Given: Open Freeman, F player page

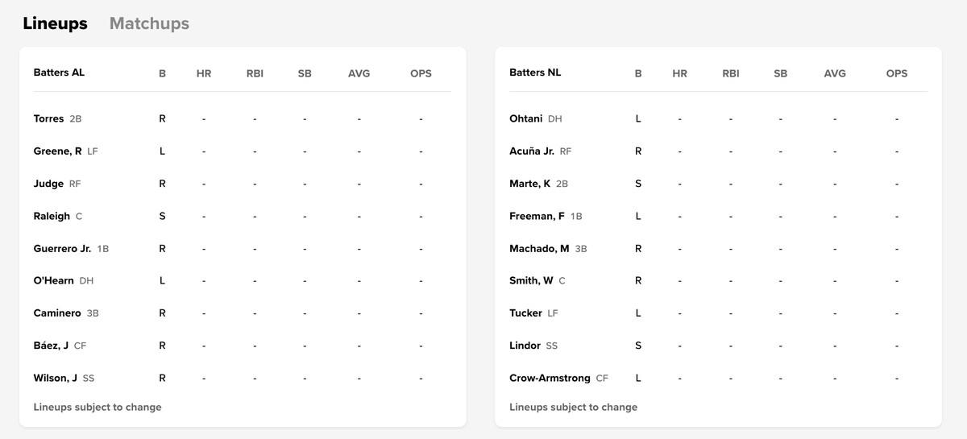Looking at the screenshot, I should coord(537,216).
